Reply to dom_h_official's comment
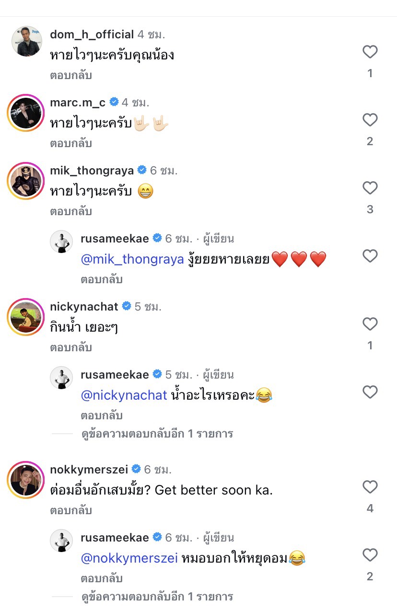397x611 pixels. pyautogui.click(x=70, y=75)
